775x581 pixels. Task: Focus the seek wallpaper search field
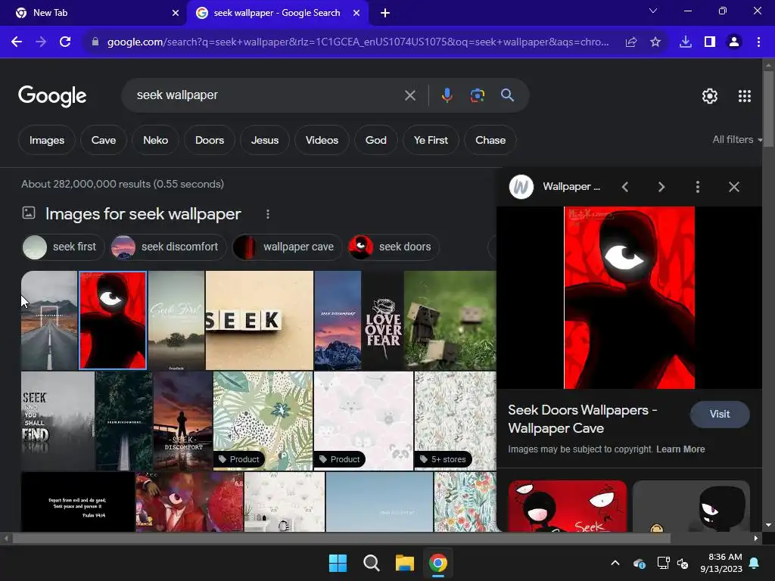[267, 95]
